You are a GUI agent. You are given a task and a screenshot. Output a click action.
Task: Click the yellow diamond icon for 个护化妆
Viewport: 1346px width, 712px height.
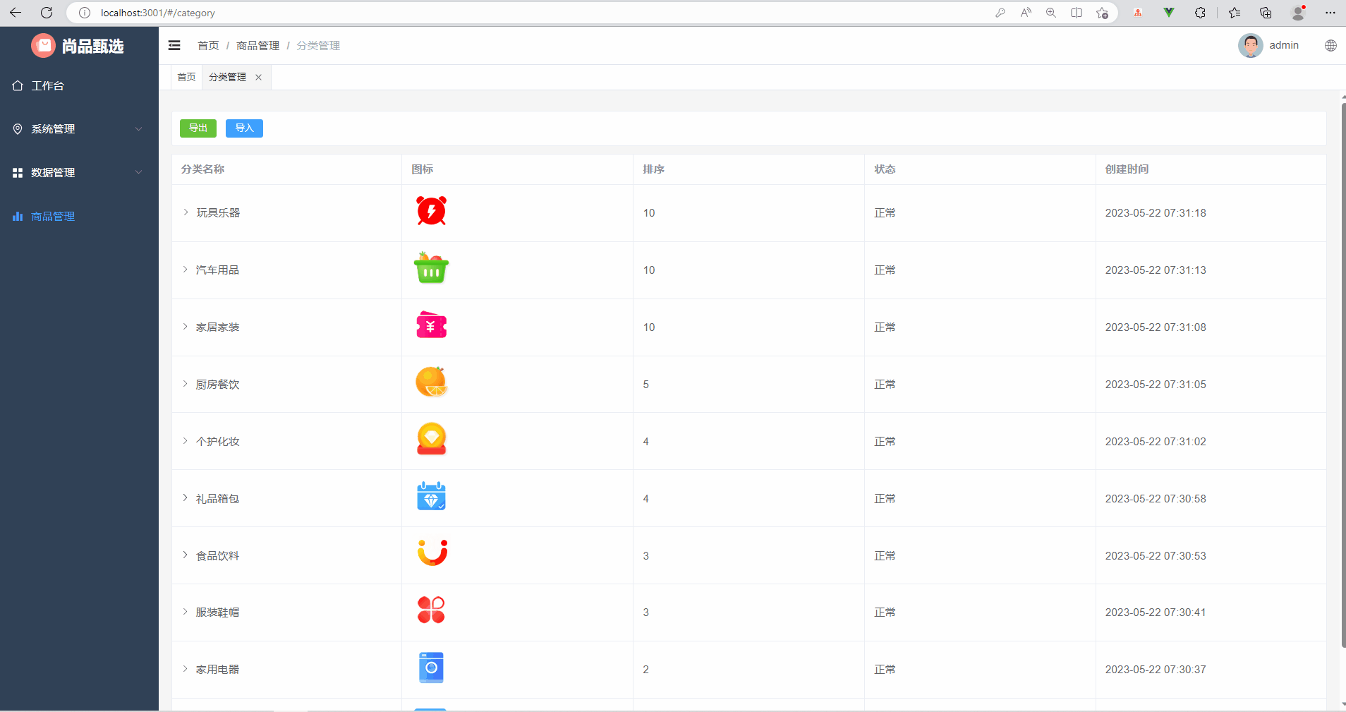pyautogui.click(x=431, y=439)
